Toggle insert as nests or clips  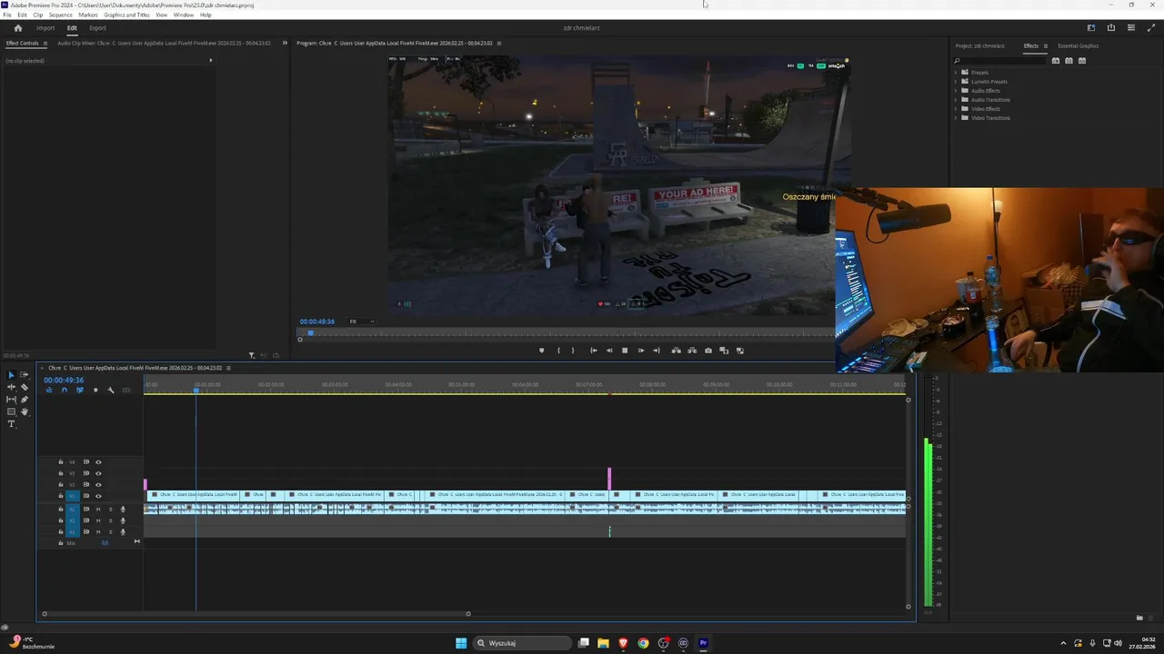coord(49,391)
